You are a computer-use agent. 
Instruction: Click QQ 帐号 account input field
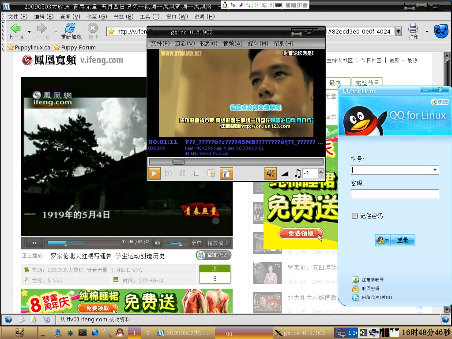pos(395,170)
